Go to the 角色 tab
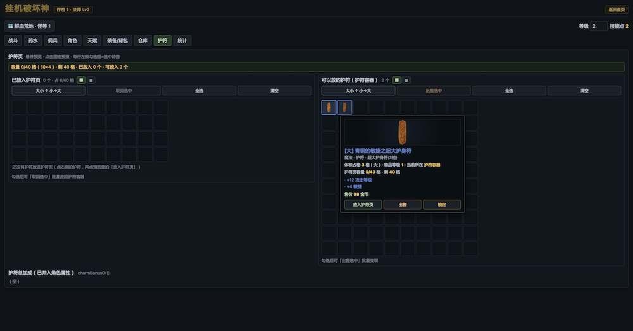The width and height of the screenshot is (633, 331). tap(73, 40)
